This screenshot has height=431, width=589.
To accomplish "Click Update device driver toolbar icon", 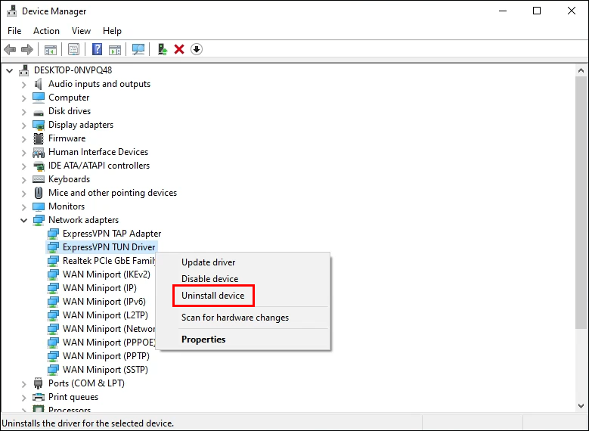I will point(163,49).
